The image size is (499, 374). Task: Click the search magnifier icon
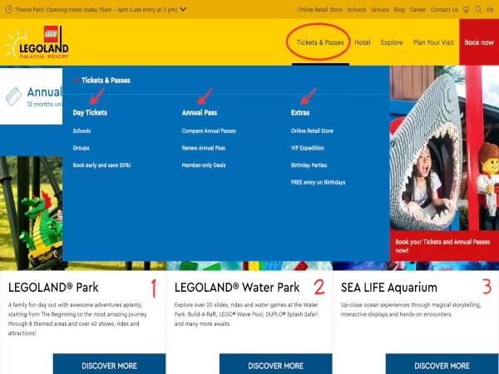click(477, 10)
